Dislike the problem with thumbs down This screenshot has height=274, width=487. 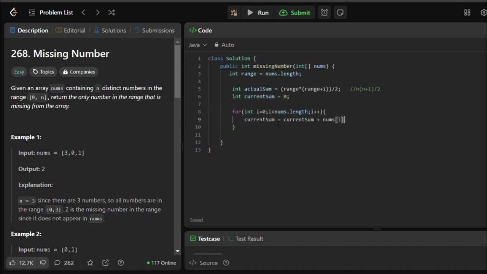coord(43,263)
